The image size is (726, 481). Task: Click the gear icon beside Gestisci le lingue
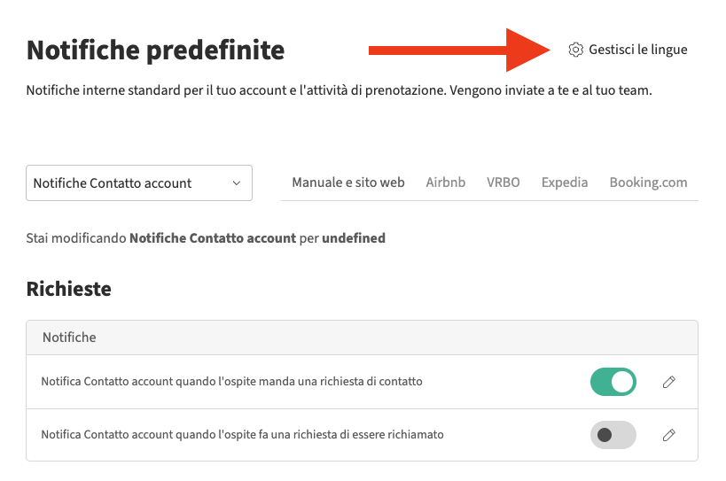[575, 50]
